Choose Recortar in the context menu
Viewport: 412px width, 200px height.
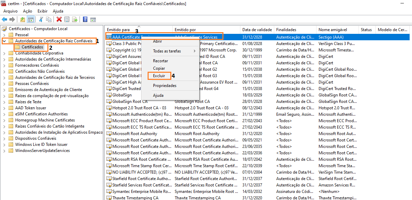[x=160, y=61]
